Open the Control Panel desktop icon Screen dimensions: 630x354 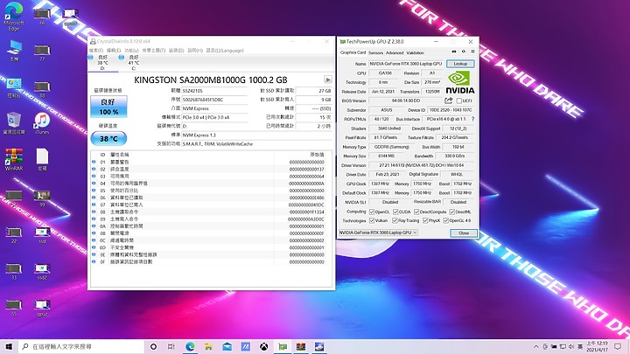coord(14,88)
